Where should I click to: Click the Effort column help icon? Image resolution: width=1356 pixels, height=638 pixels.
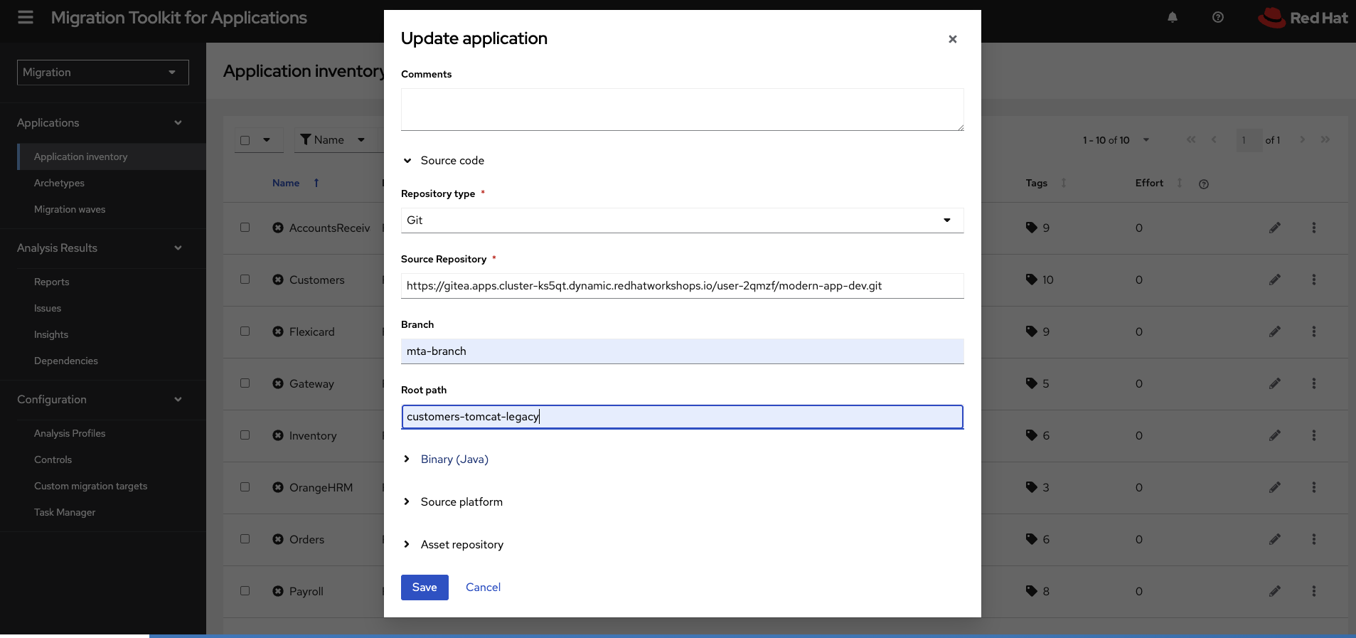tap(1204, 184)
